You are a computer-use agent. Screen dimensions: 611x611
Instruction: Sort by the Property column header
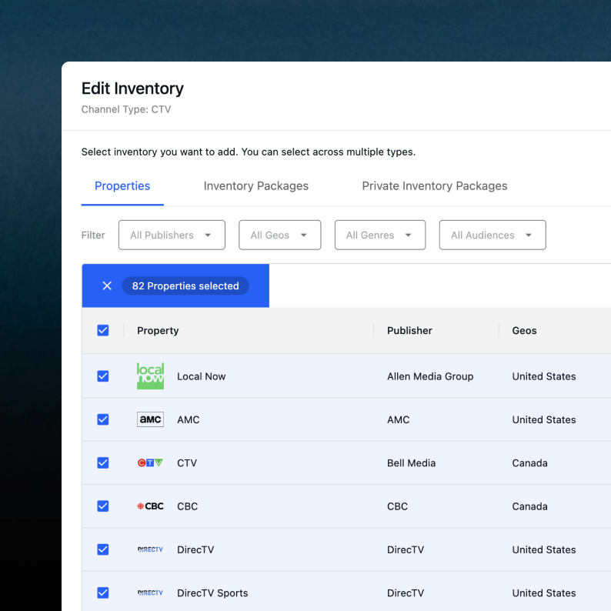(158, 330)
